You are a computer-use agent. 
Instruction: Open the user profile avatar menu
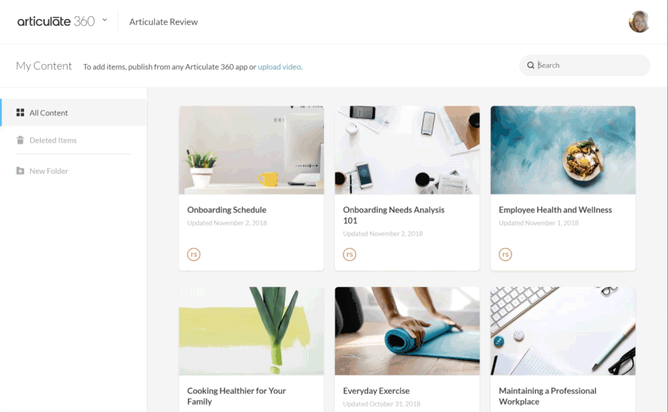click(639, 21)
